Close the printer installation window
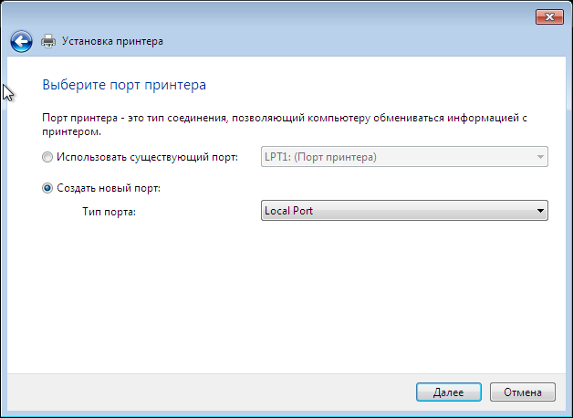The height and width of the screenshot is (418, 573). 547,15
